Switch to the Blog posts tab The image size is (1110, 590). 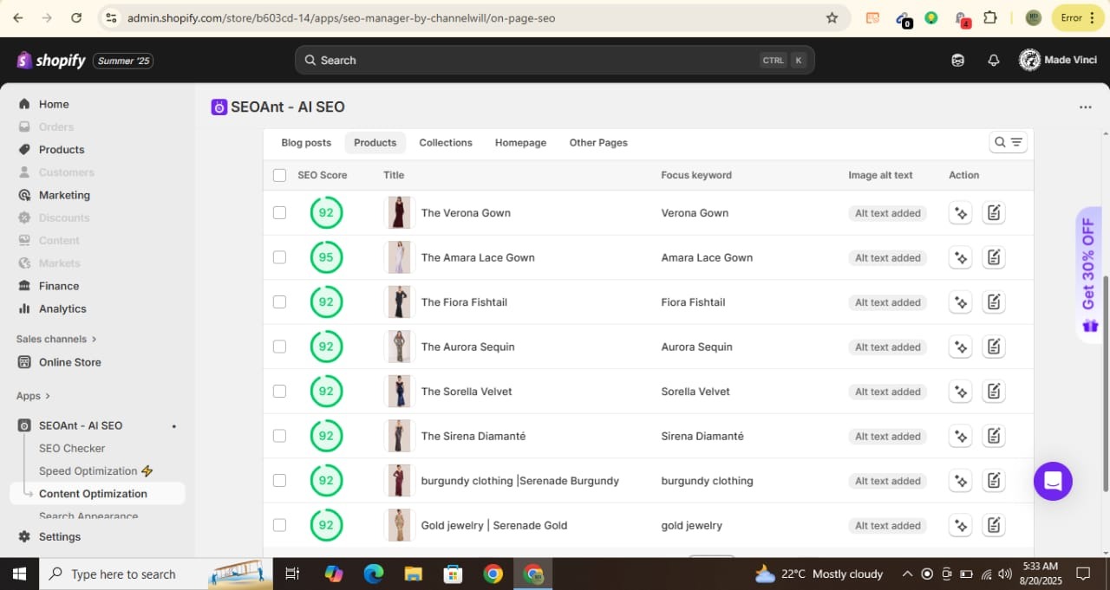[306, 143]
